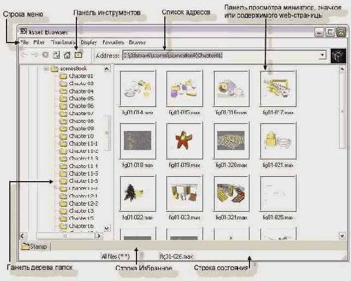Select the fig01-015.max thumbnail
Screen dimensions: 351x281
point(185,88)
